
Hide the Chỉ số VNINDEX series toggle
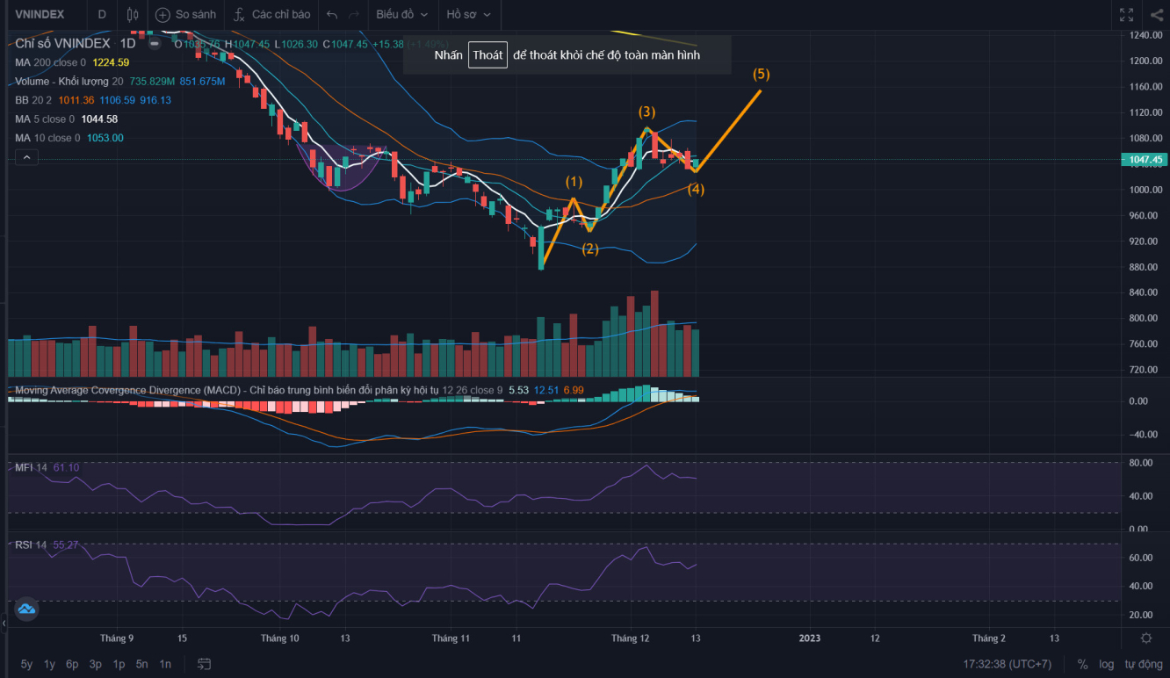pos(155,42)
